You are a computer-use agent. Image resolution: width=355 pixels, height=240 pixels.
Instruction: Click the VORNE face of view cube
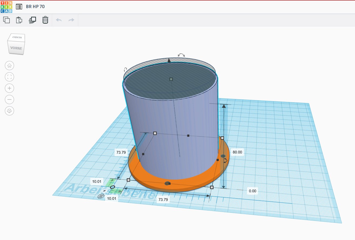coord(16,48)
